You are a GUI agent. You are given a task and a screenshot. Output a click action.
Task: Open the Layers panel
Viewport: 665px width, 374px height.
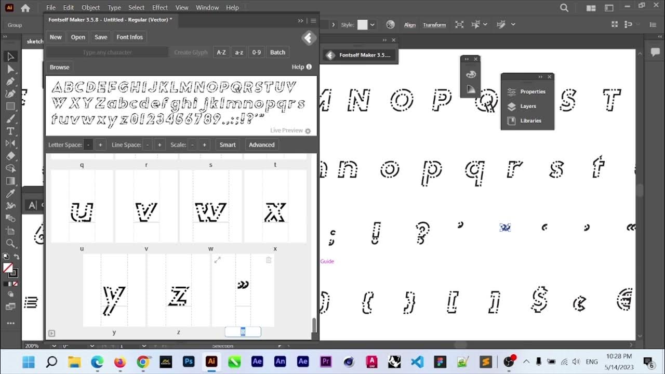(x=528, y=106)
